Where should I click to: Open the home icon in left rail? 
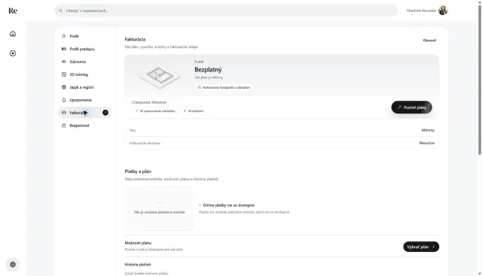point(13,34)
